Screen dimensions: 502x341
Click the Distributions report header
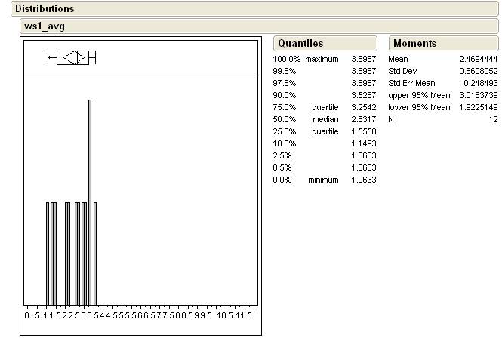(45, 9)
